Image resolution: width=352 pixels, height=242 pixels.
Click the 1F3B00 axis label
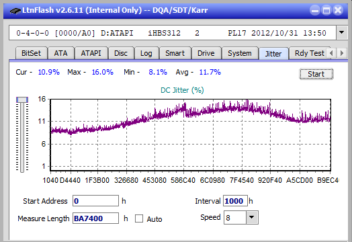[97, 180]
